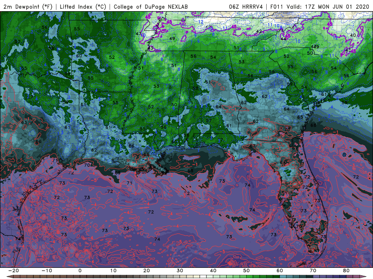Click the "50" color bar label
Viewport: 373px width, 279px height.
(x=247, y=271)
